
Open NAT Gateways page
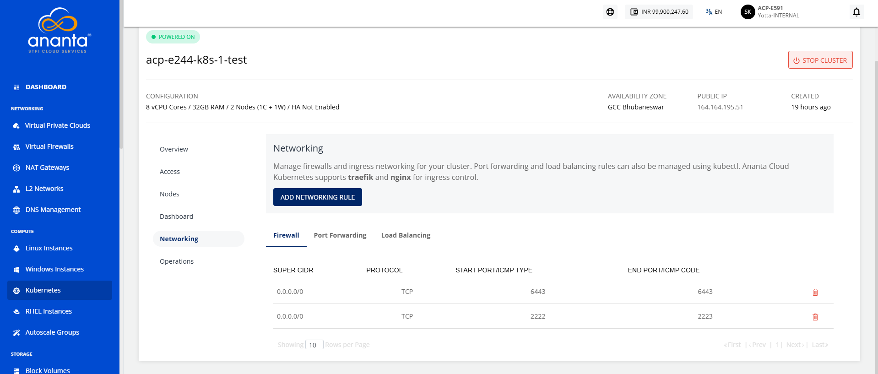click(x=47, y=168)
